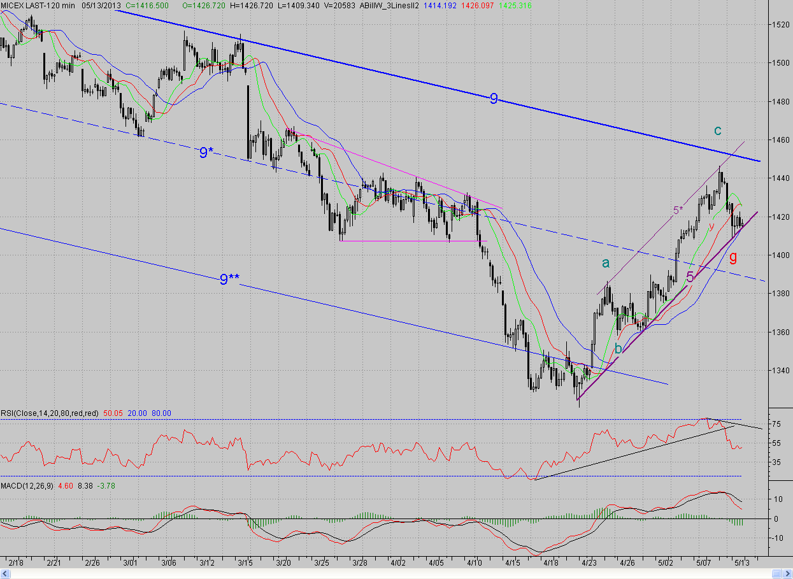Click the RSI(Close,14,20,80,red,red) indicator label

click(50, 413)
